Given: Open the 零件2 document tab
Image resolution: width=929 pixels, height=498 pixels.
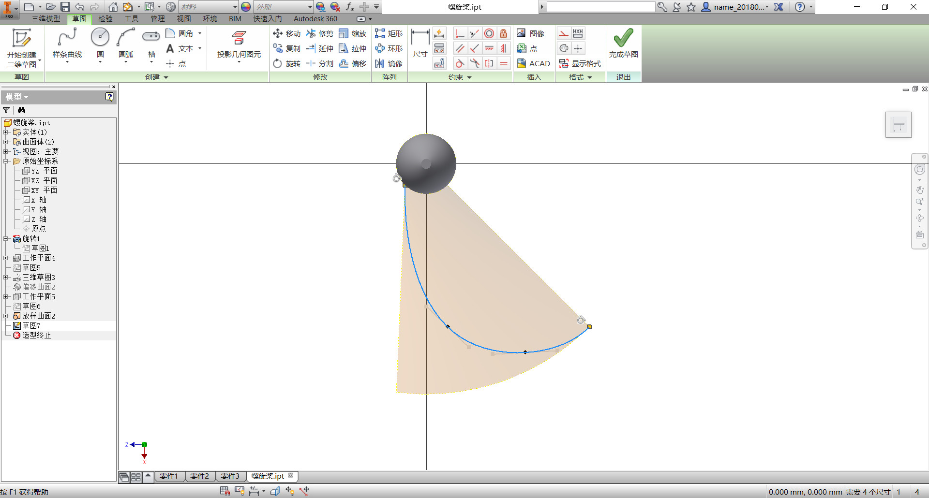Looking at the screenshot, I should click(199, 476).
